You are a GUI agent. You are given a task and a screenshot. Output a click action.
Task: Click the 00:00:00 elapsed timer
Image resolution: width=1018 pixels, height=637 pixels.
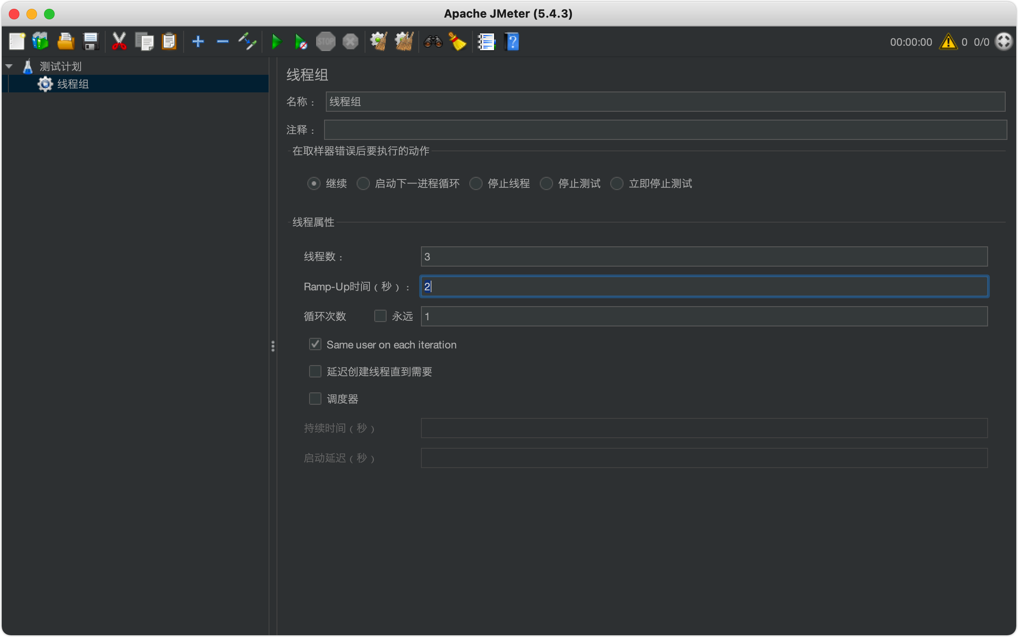tap(911, 42)
